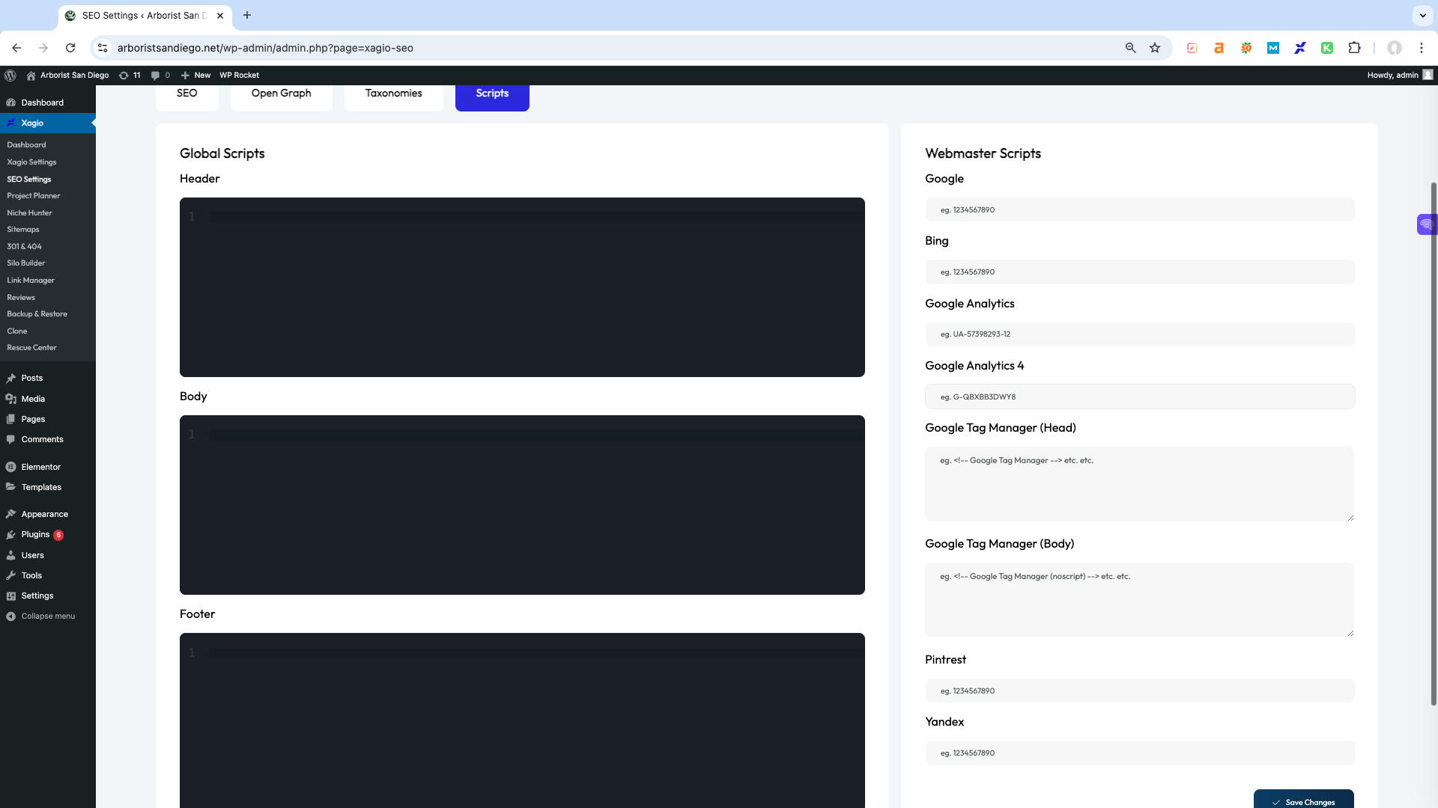
Task: Focus the Google Analytics 4 field
Action: (1140, 397)
